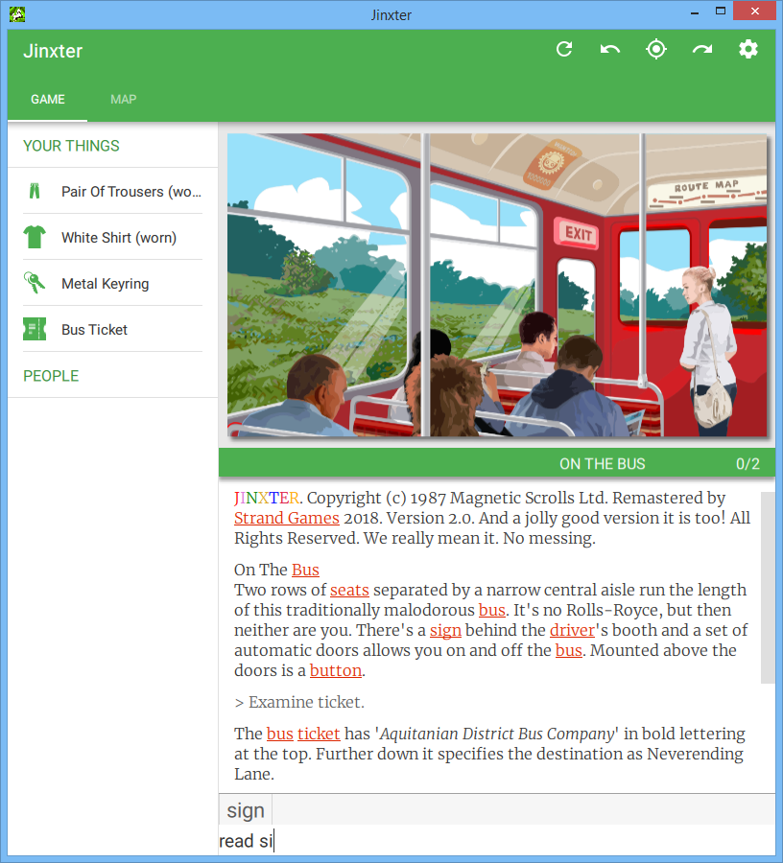Click the 'bus' link after 'malodorous'
Viewport: 783px width, 863px height.
491,610
